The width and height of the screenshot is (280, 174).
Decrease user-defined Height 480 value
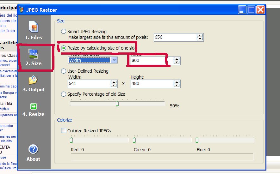[177, 85]
